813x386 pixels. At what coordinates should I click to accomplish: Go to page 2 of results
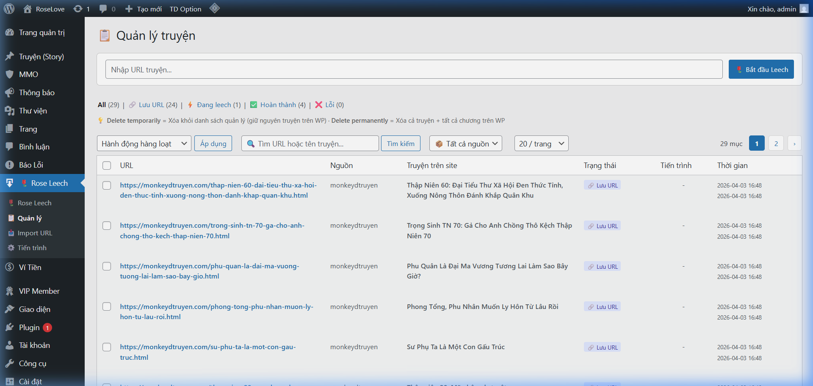tap(776, 143)
